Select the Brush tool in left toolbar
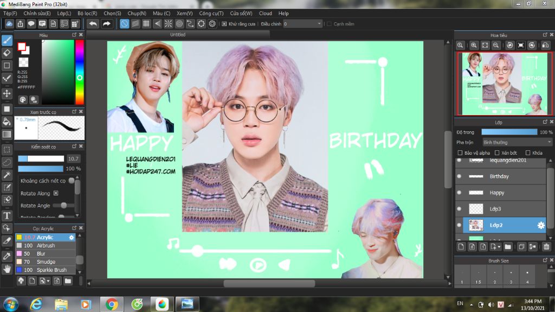 click(x=7, y=40)
